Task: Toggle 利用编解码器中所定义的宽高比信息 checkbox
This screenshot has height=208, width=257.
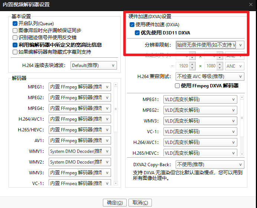Action: (x=15, y=45)
